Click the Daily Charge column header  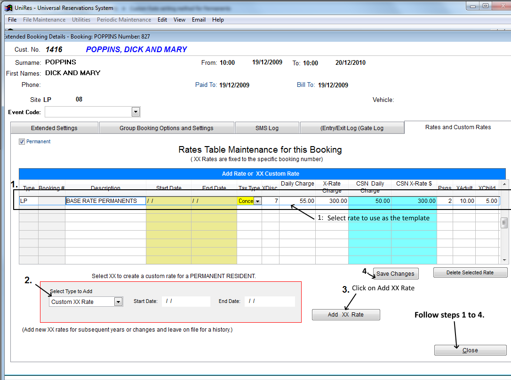(297, 184)
